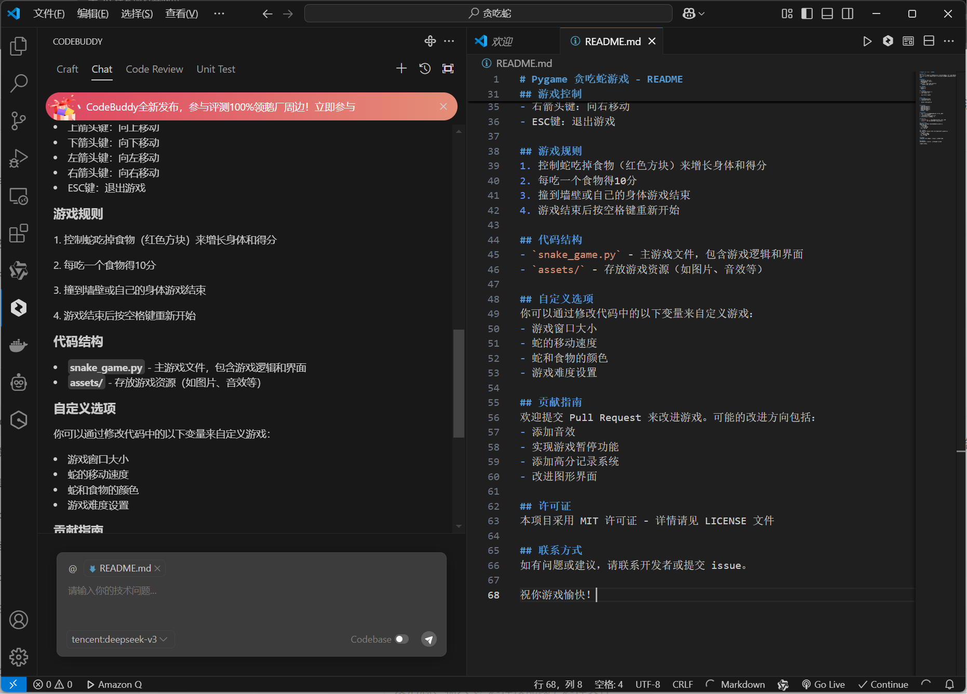Image resolution: width=967 pixels, height=694 pixels.
Task: Click Amazon Q in status bar
Action: point(114,685)
